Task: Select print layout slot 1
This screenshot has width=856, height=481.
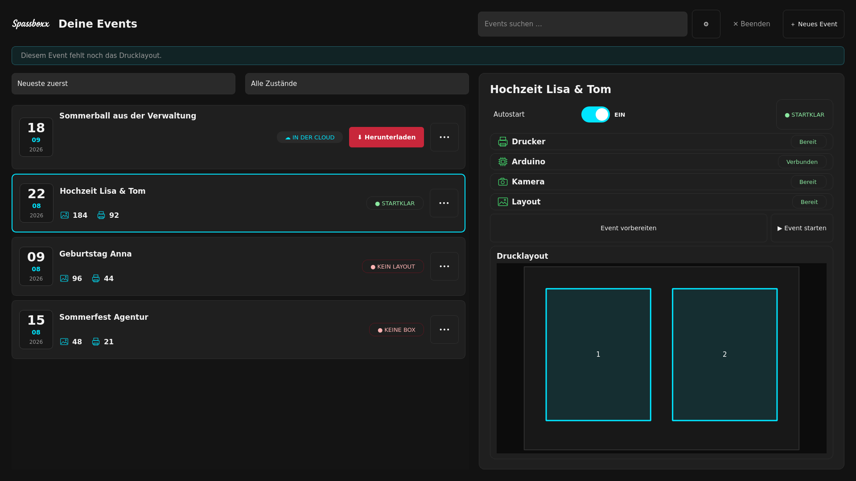Action: (x=598, y=355)
